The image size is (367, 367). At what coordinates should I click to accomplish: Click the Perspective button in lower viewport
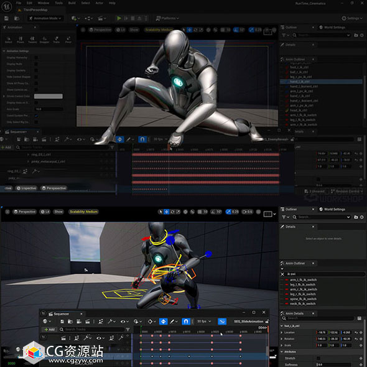[24, 212]
